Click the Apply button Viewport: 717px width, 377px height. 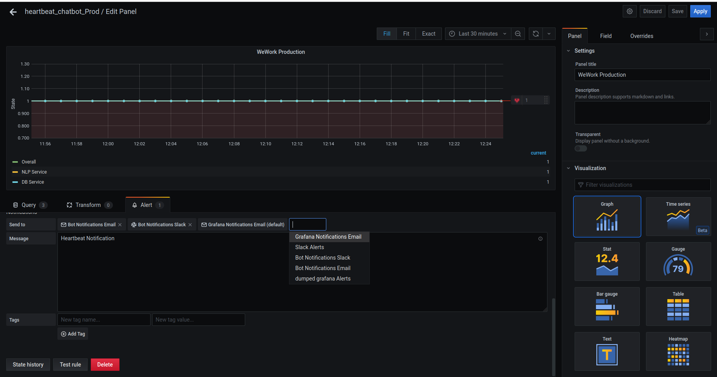pos(700,11)
